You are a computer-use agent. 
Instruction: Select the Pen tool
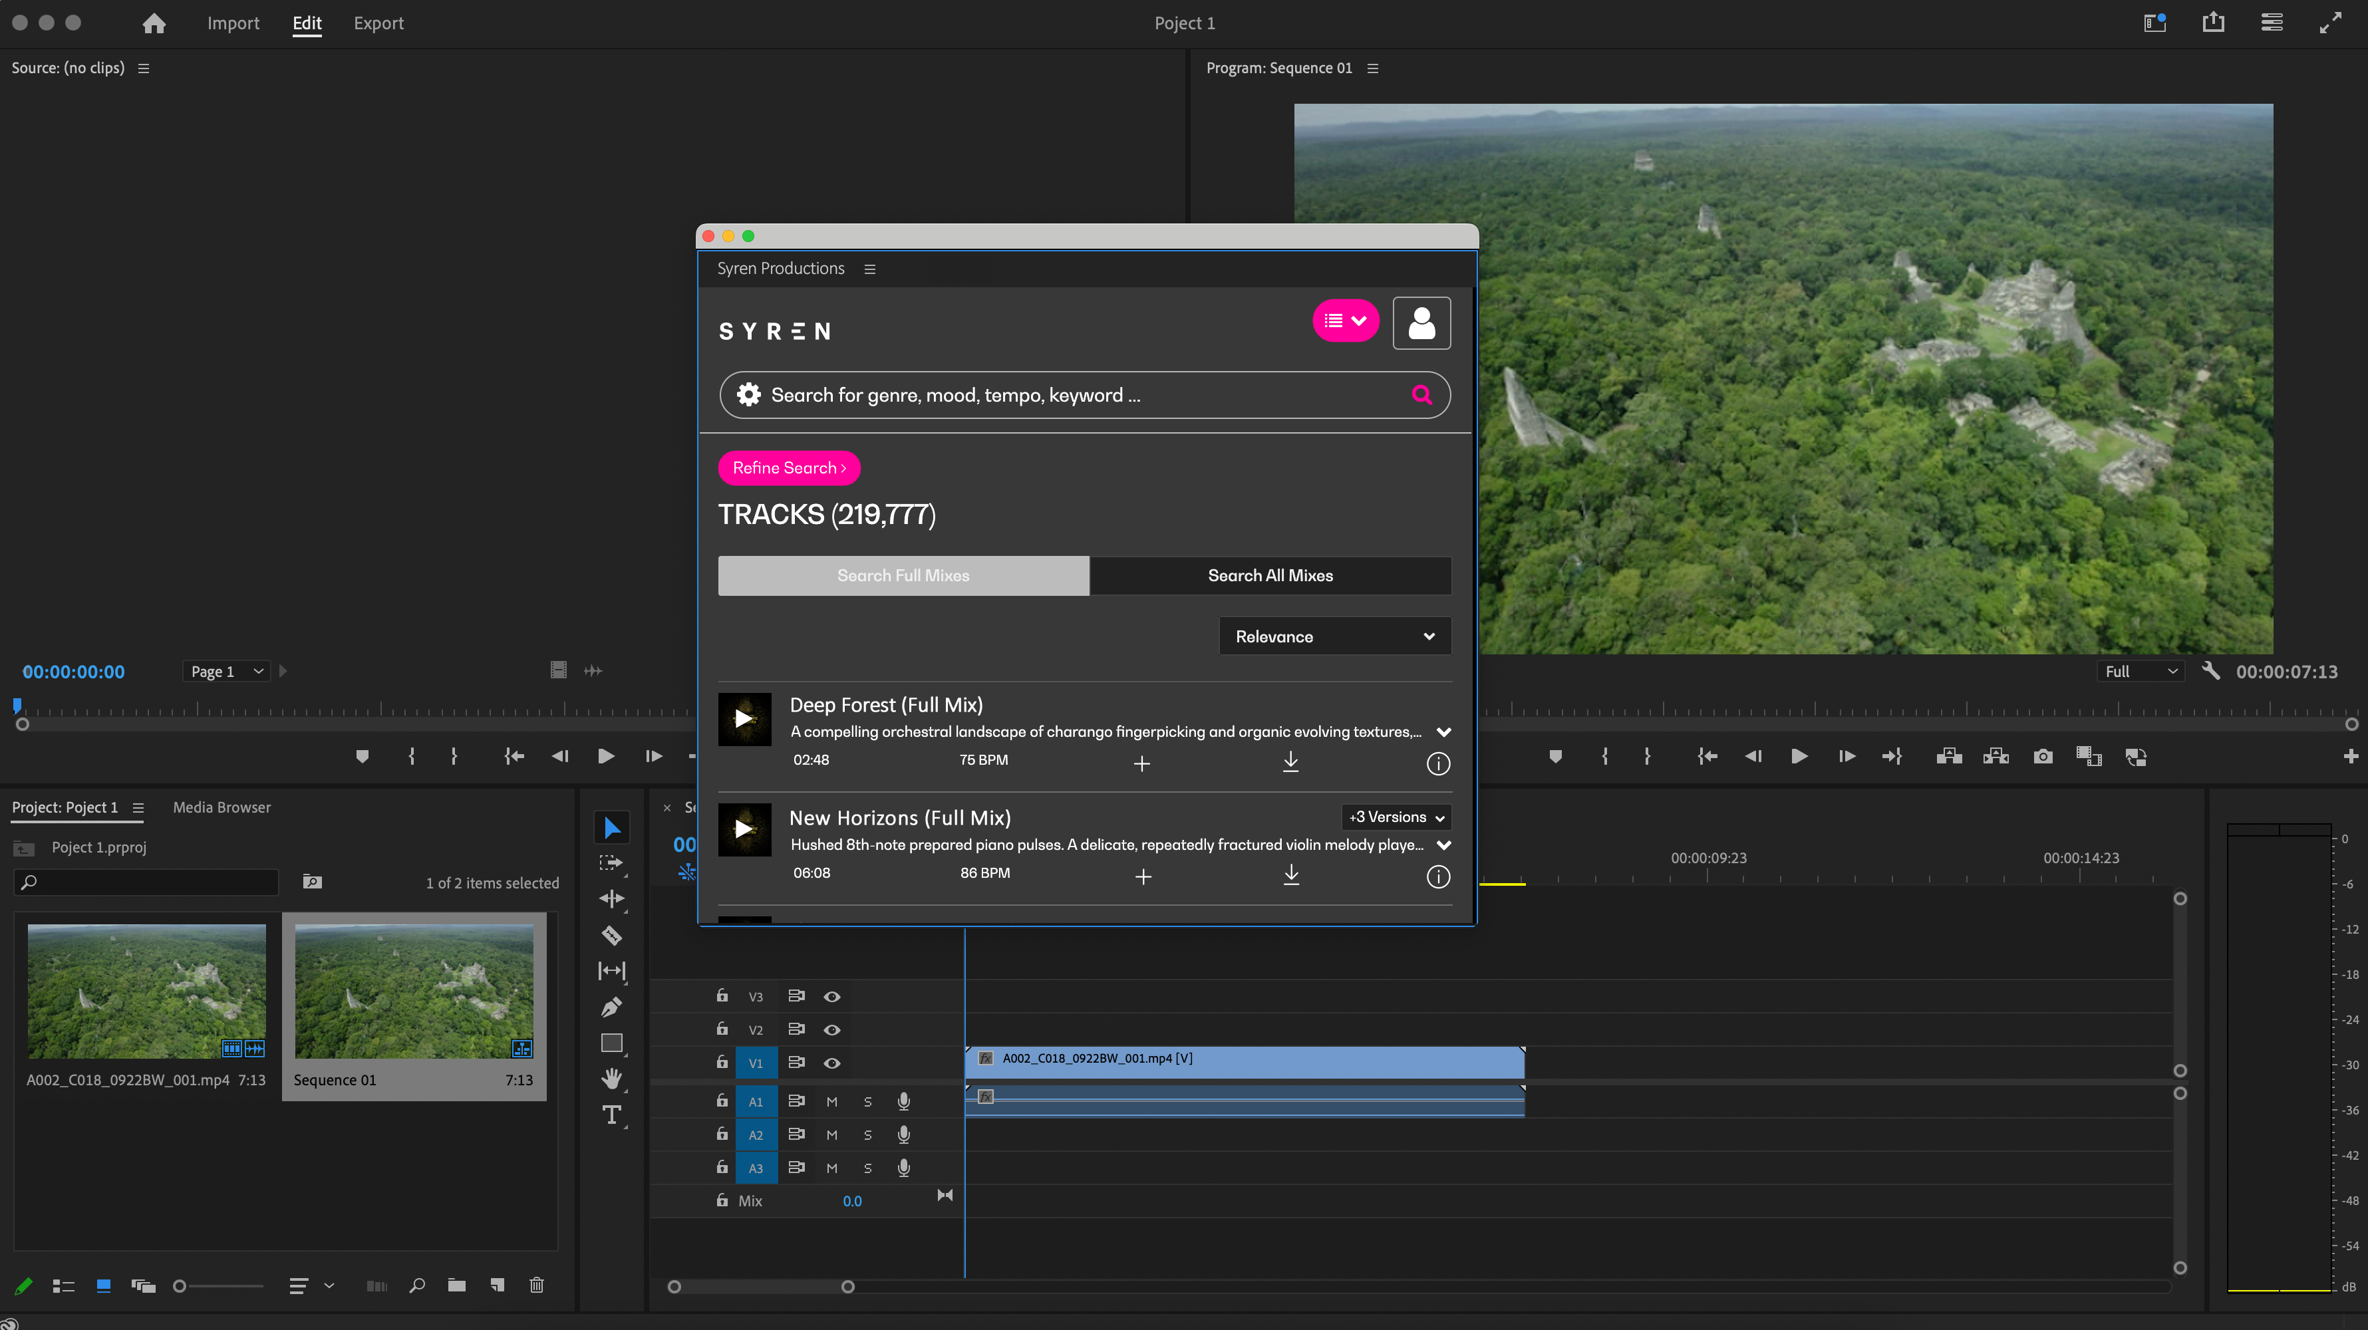pos(611,1007)
